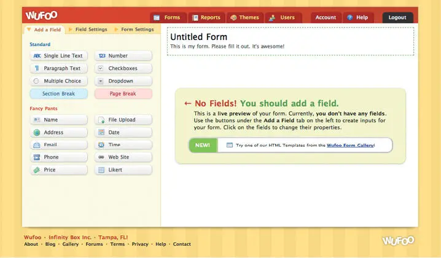Open the Contact footer link
441x258 pixels.
coord(182,244)
